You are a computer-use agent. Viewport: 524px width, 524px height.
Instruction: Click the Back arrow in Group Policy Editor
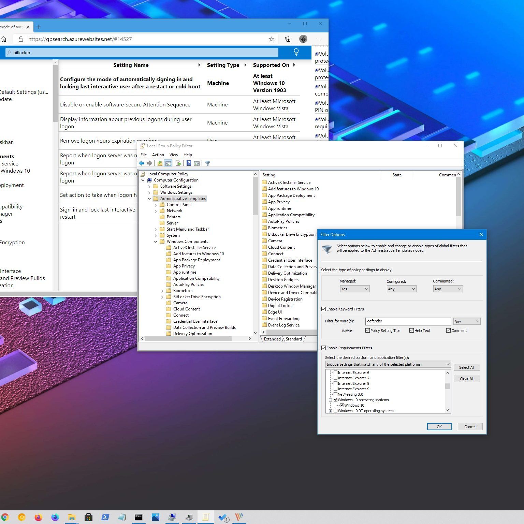pos(142,163)
